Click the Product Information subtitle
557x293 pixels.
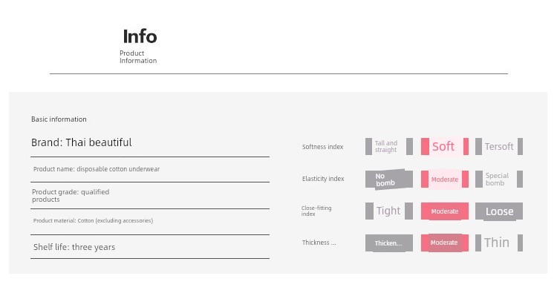coord(138,57)
